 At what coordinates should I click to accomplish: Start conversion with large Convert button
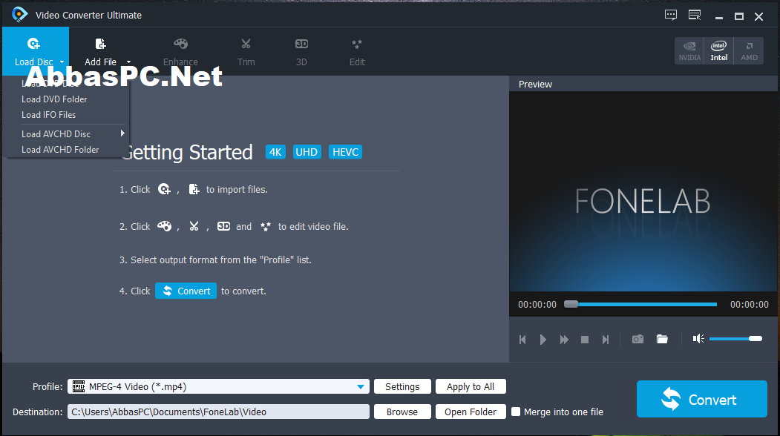click(x=702, y=399)
